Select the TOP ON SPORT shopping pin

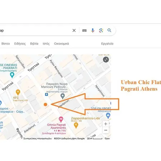click(x=108, y=116)
